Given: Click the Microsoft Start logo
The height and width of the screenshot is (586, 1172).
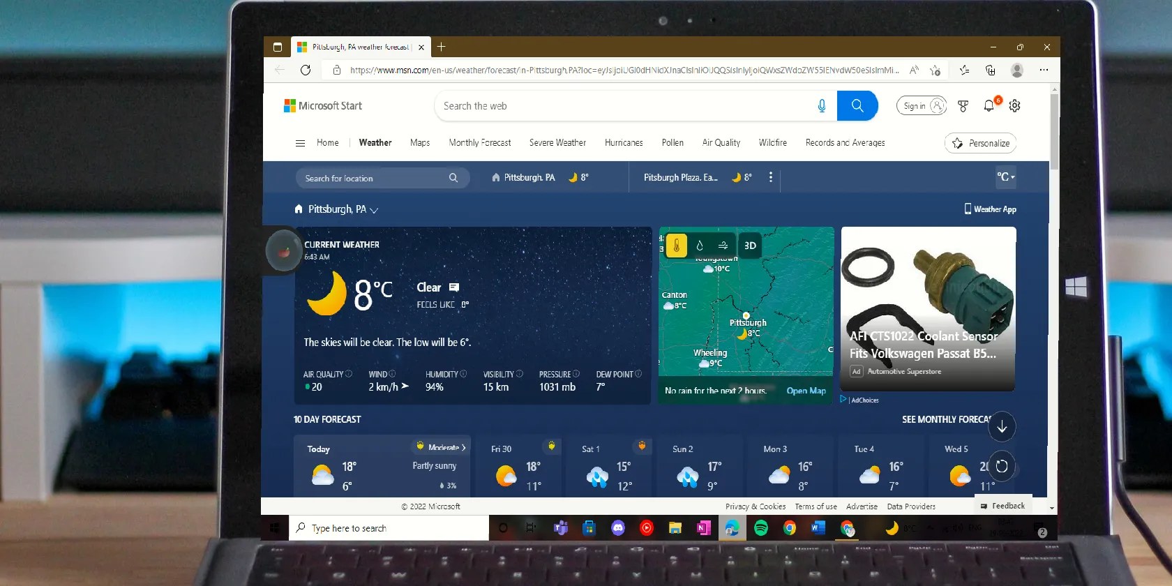Looking at the screenshot, I should pyautogui.click(x=323, y=106).
